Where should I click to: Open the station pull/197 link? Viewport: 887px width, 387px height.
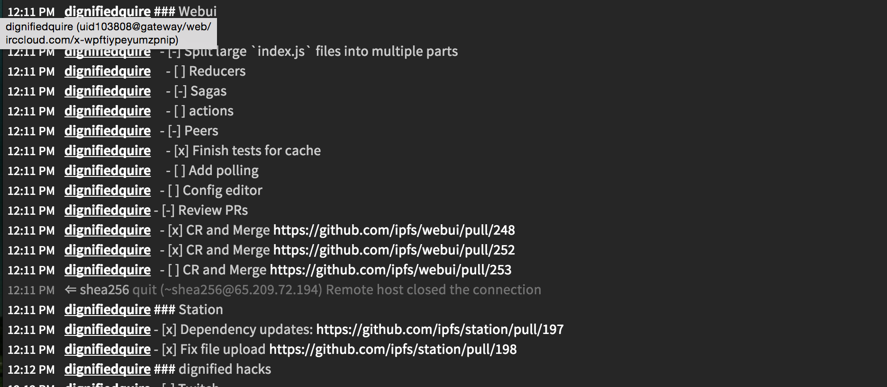click(x=440, y=330)
